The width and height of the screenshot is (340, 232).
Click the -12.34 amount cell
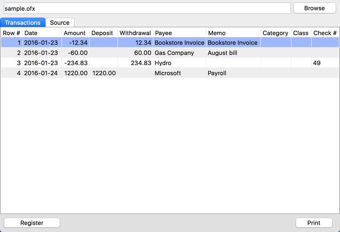tap(75, 42)
